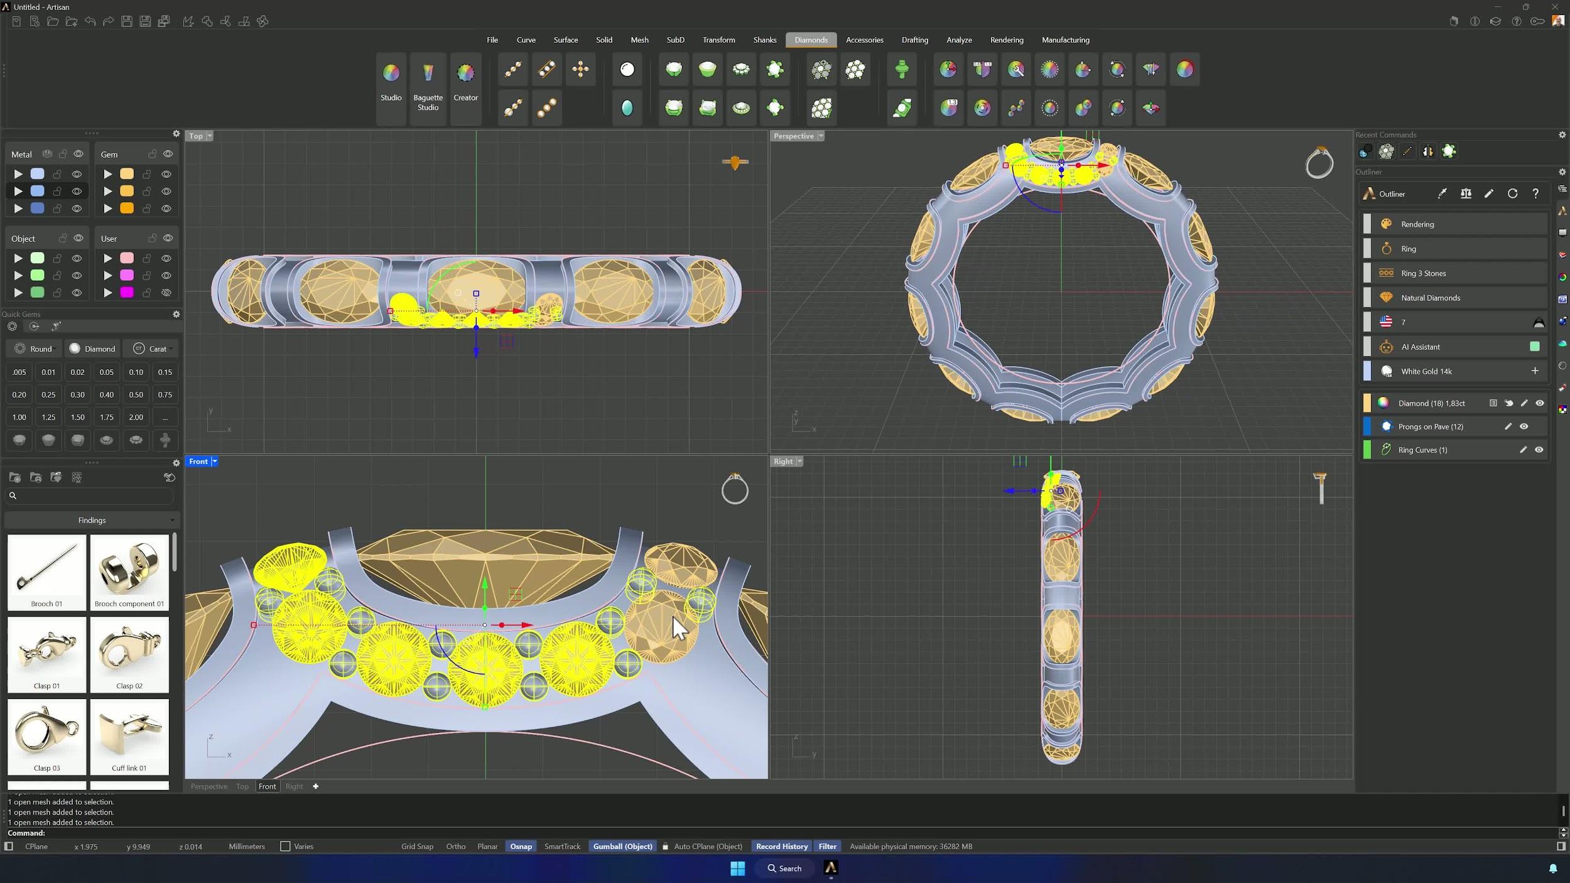This screenshot has width=1570, height=883.
Task: Expand the pale pink User layer row
Action: (107, 258)
